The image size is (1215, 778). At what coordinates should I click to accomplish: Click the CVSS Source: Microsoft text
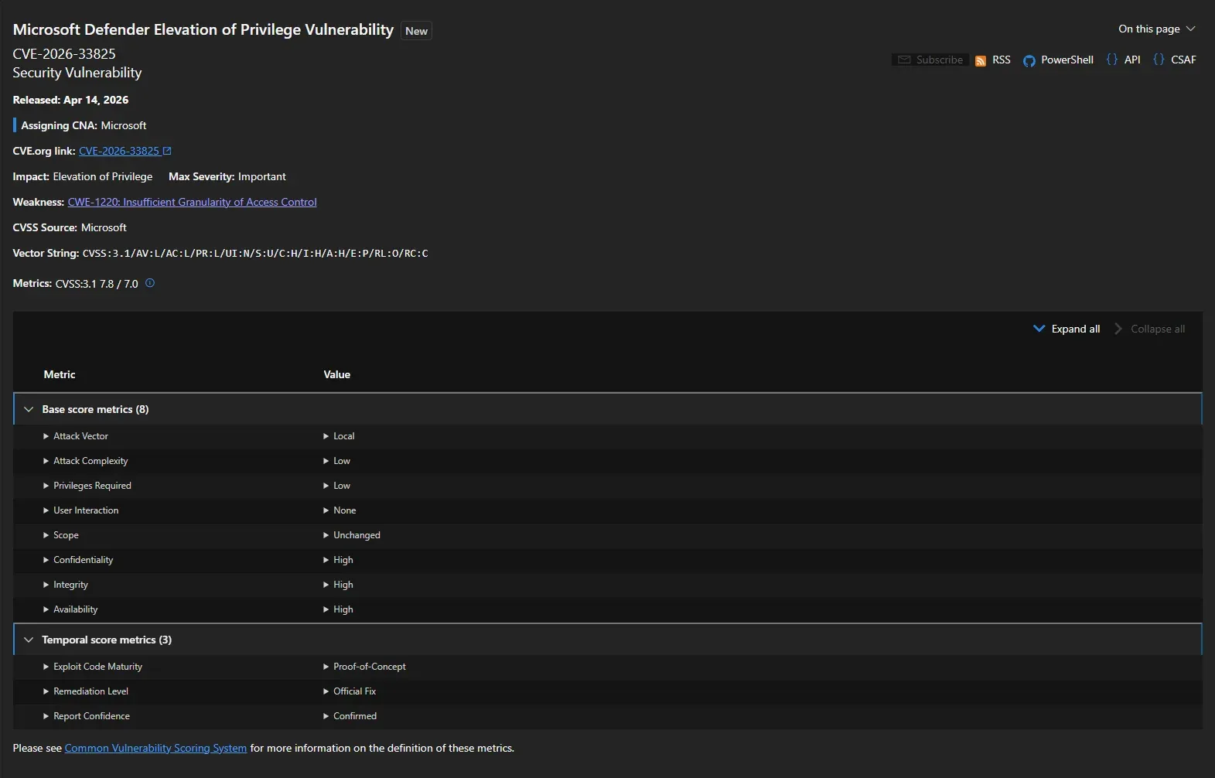[x=70, y=227]
